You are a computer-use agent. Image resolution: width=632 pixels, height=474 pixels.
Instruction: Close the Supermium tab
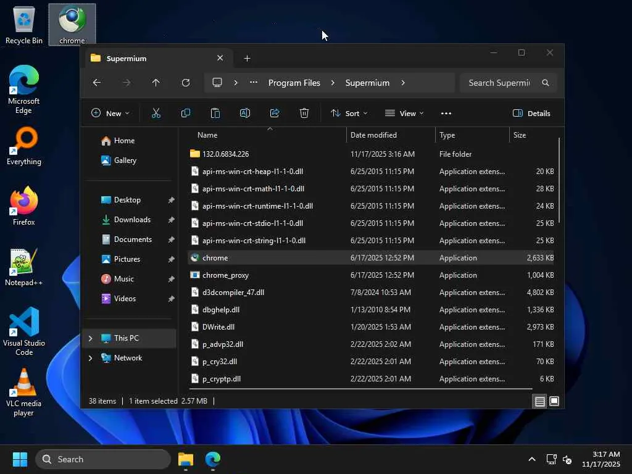[220, 58]
